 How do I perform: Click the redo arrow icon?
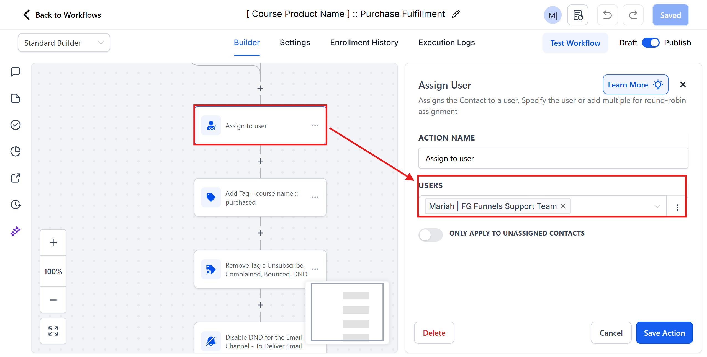click(x=633, y=15)
